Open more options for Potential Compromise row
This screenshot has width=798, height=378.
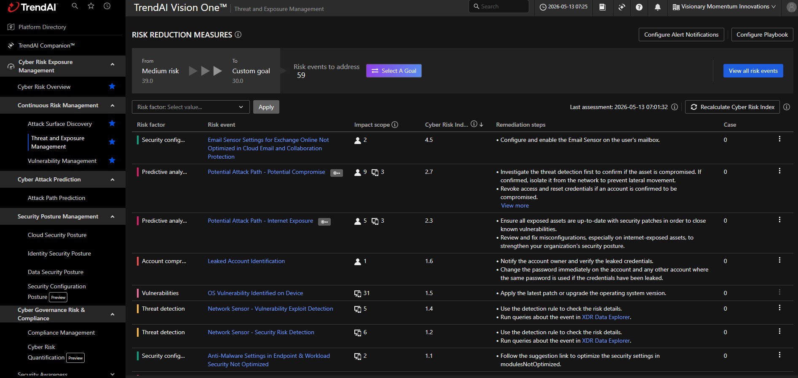pyautogui.click(x=779, y=171)
